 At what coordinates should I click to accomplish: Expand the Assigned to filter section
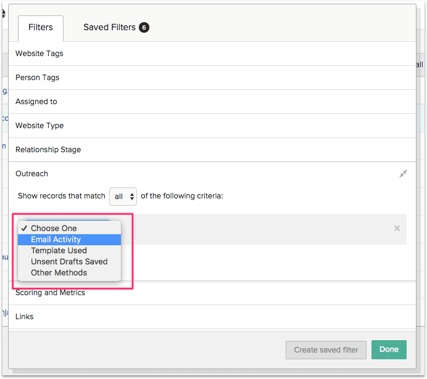36,102
